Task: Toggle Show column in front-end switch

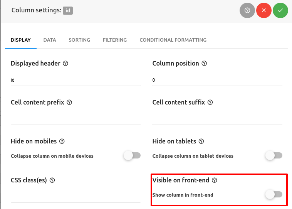Action: (x=274, y=194)
